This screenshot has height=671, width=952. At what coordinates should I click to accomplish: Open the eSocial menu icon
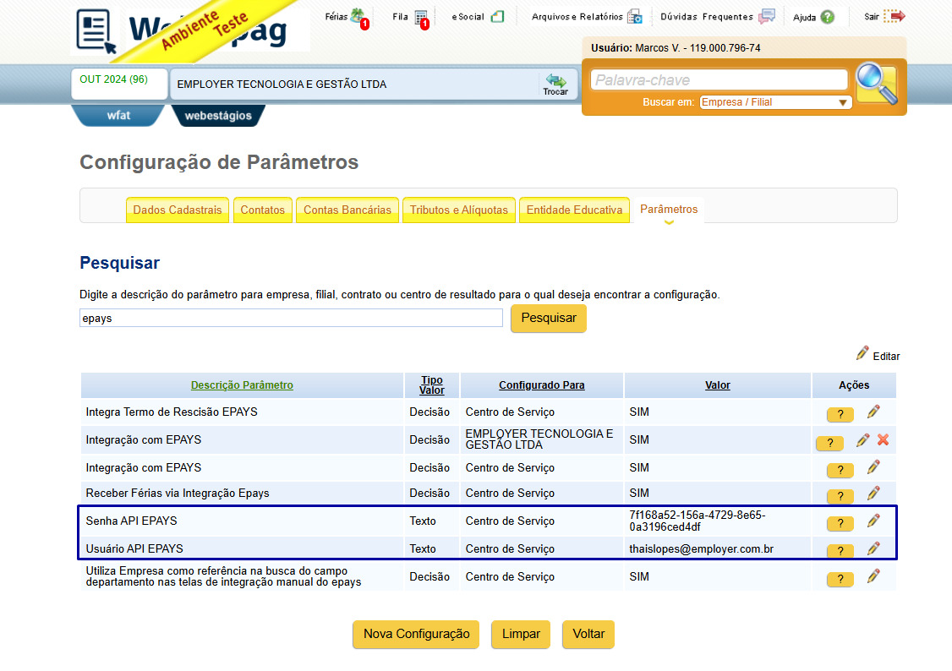(x=497, y=16)
